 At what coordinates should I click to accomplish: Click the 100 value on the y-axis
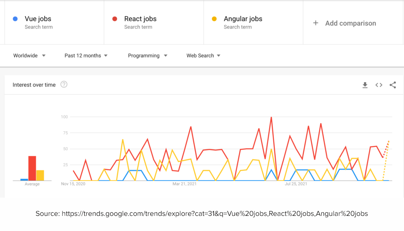(x=64, y=117)
